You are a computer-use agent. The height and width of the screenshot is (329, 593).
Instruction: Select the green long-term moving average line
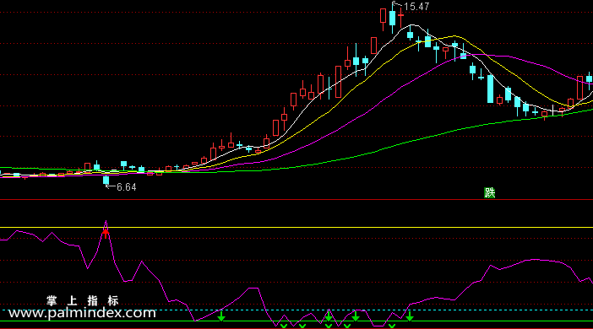click(378, 151)
